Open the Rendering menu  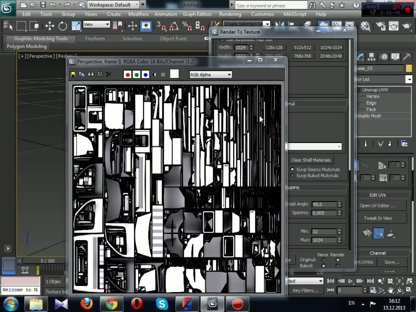(230, 14)
